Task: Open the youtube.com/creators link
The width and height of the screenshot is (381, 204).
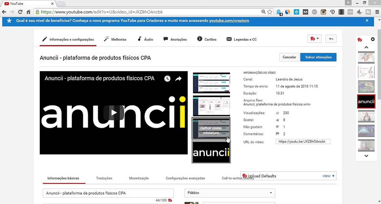Action: pos(229,21)
